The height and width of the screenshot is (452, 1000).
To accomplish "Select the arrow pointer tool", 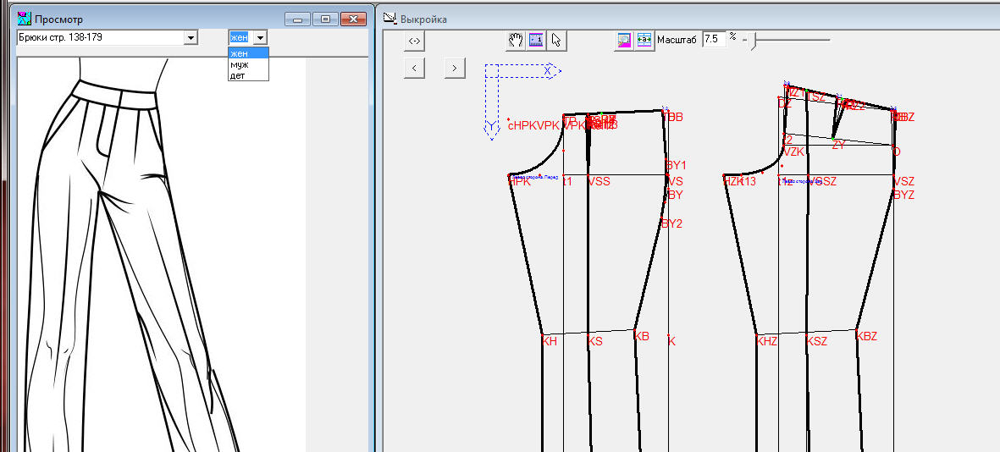I will point(556,40).
